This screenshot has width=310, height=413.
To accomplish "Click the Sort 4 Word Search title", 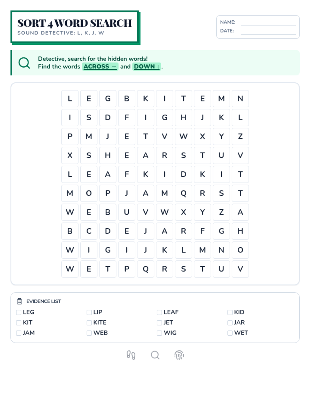I will point(74,23).
